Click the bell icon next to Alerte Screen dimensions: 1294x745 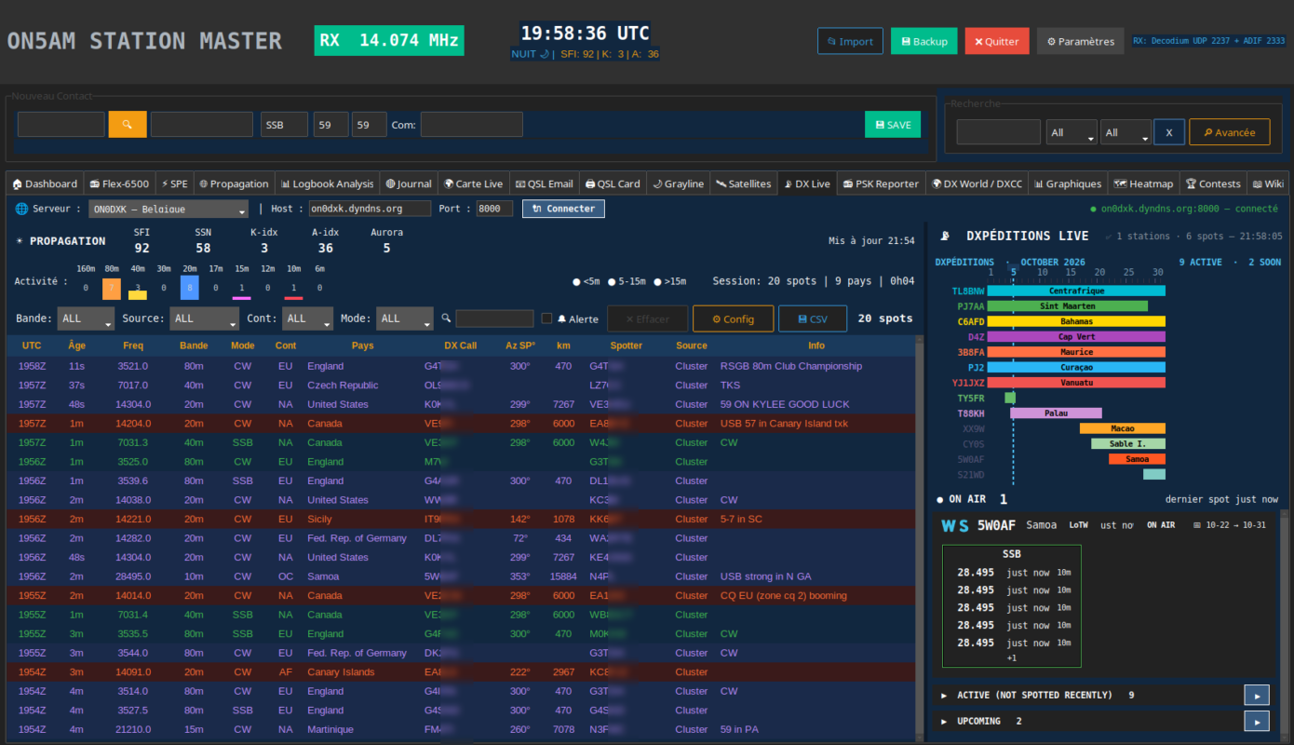pyautogui.click(x=561, y=318)
